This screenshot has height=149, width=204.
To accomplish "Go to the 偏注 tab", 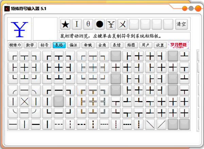I will click(73, 45).
